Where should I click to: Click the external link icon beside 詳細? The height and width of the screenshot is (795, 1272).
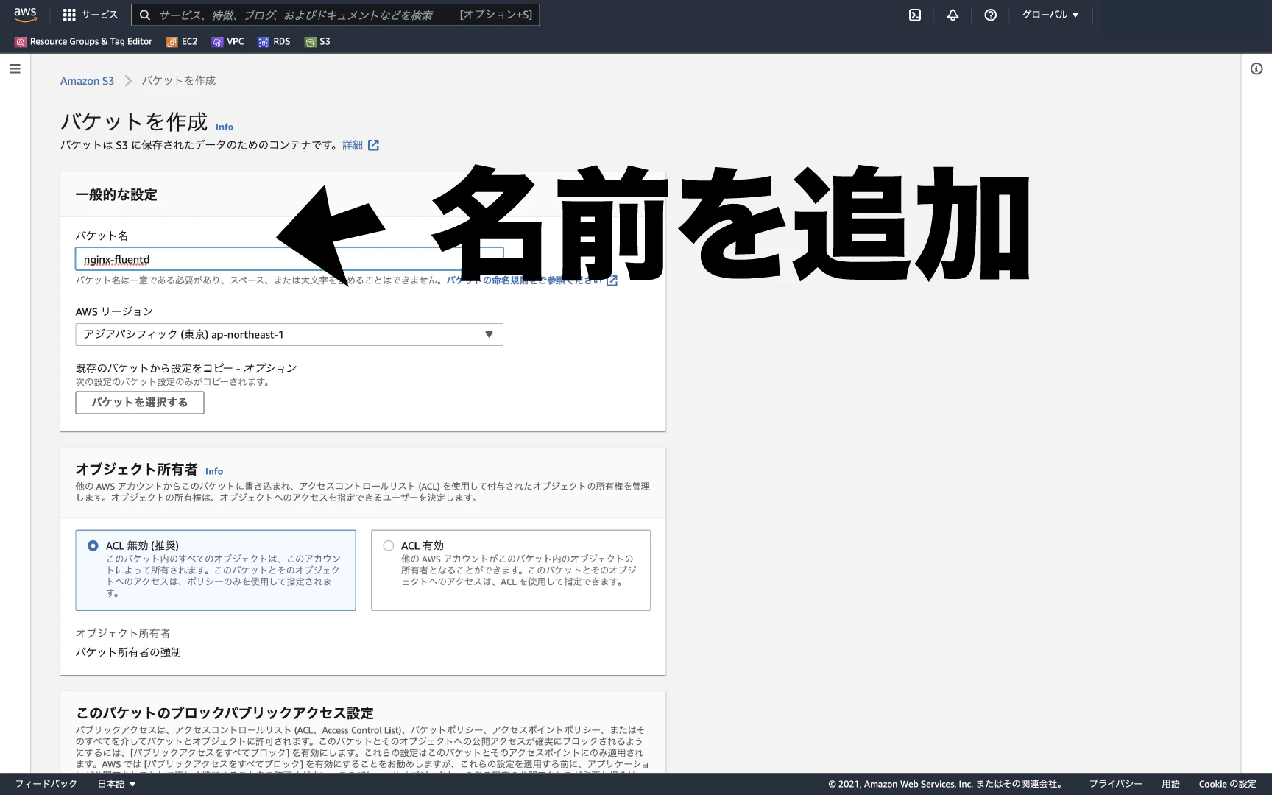[x=373, y=145]
